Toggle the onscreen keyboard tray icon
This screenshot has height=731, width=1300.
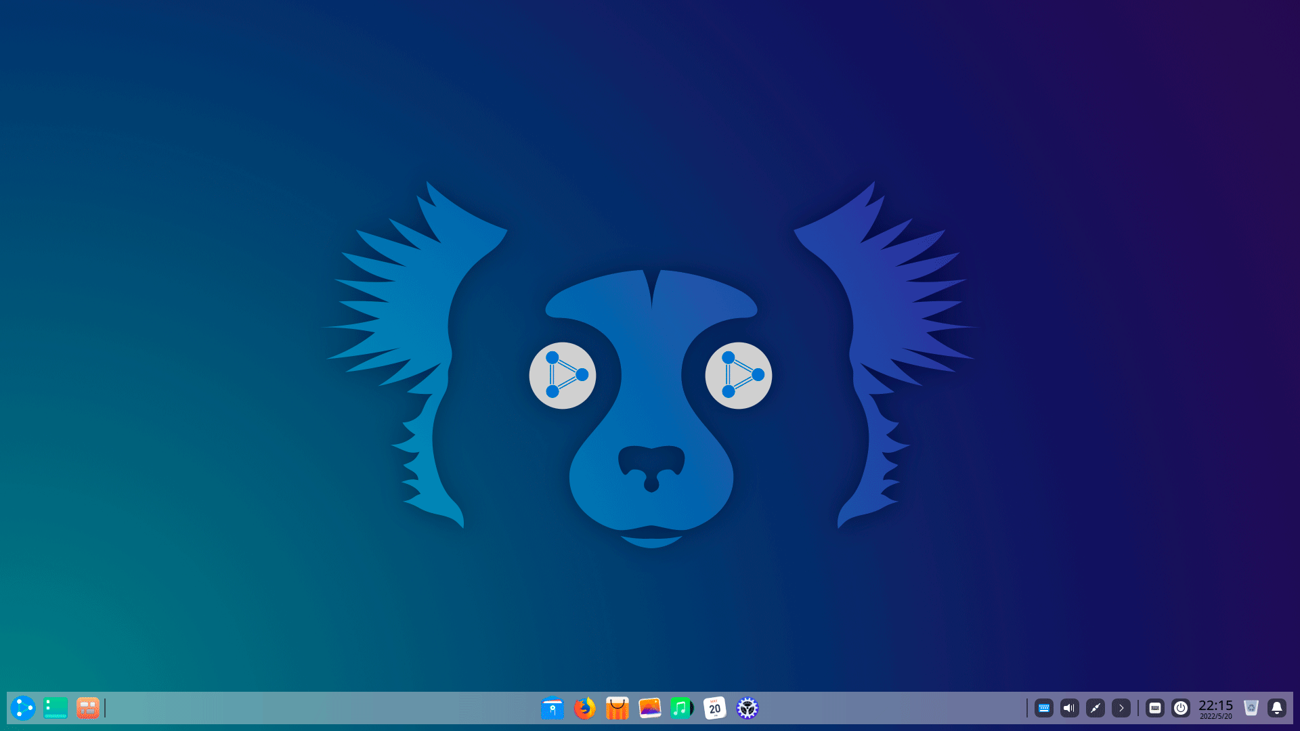[x=1155, y=708]
